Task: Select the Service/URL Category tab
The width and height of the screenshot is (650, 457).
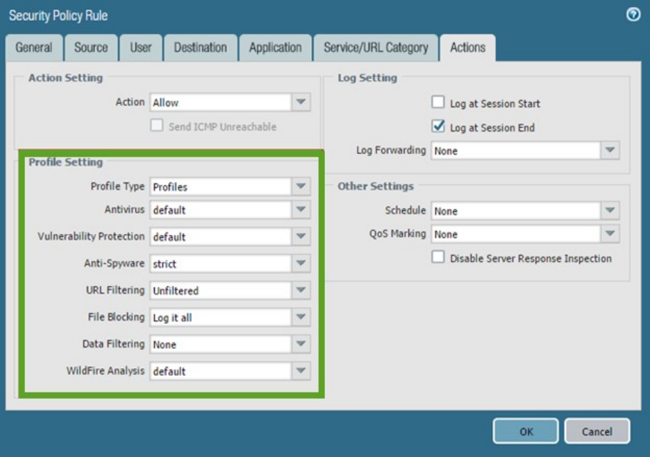Action: 376,48
